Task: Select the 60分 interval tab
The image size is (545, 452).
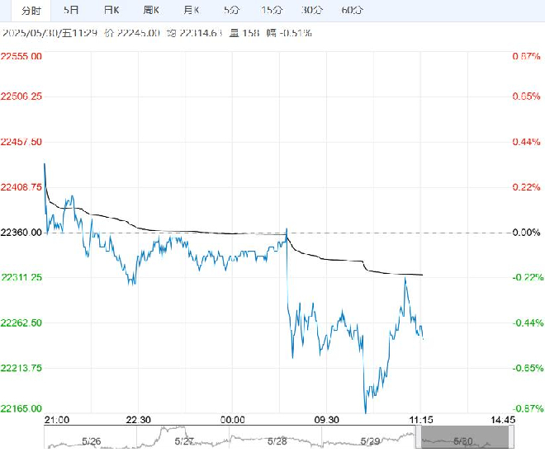Action: tap(352, 10)
